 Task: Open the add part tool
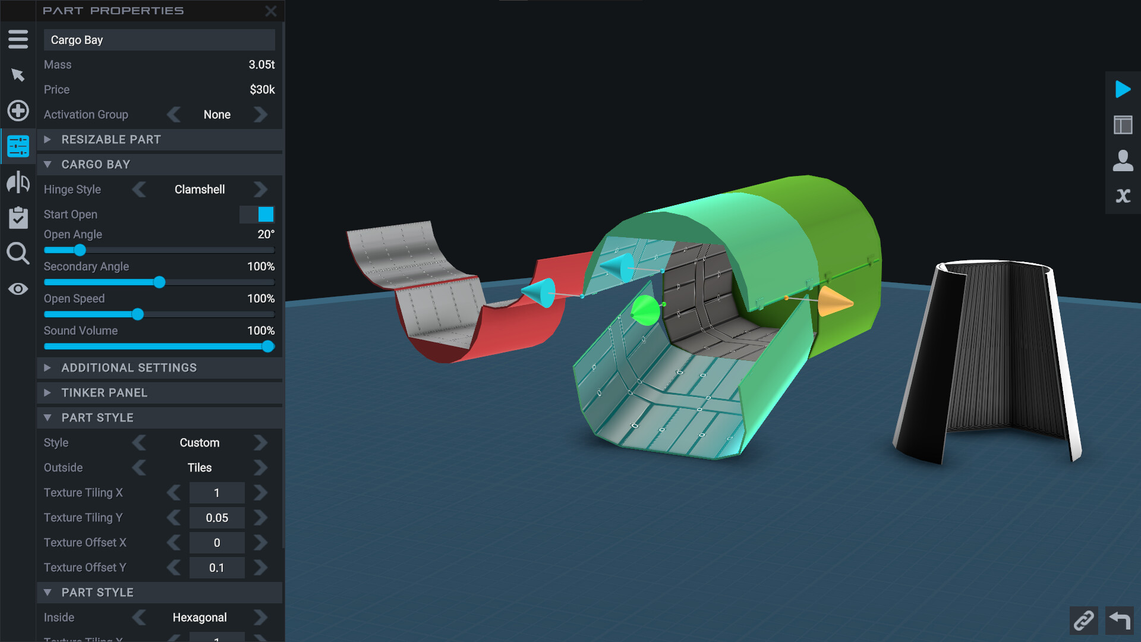(x=18, y=111)
